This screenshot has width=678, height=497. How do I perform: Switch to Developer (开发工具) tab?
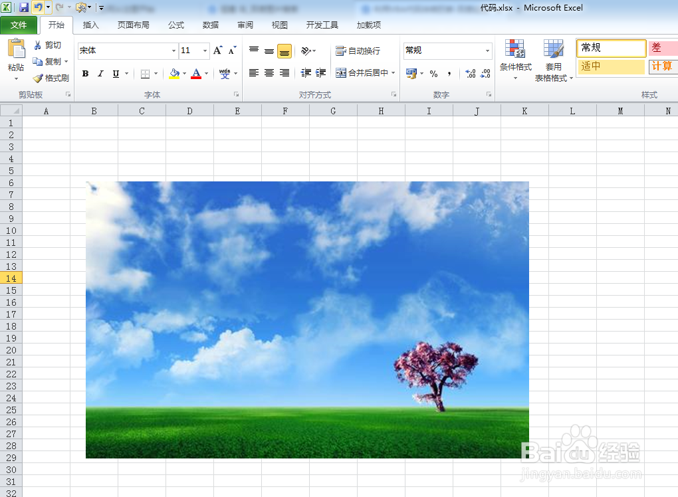(322, 25)
